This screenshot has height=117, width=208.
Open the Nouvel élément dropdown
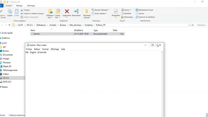pyautogui.click(x=100, y=10)
